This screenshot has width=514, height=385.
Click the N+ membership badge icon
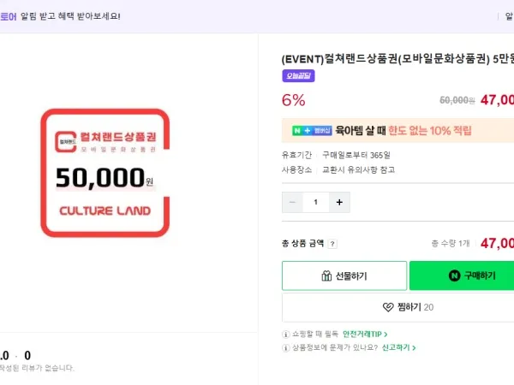click(311, 131)
